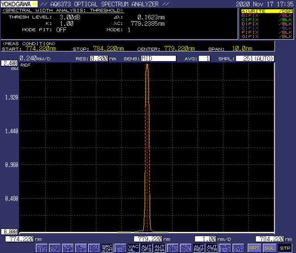The image size is (296, 253).
Task: Click the AUT ANA auto analysis indicator
Action: 159,248
